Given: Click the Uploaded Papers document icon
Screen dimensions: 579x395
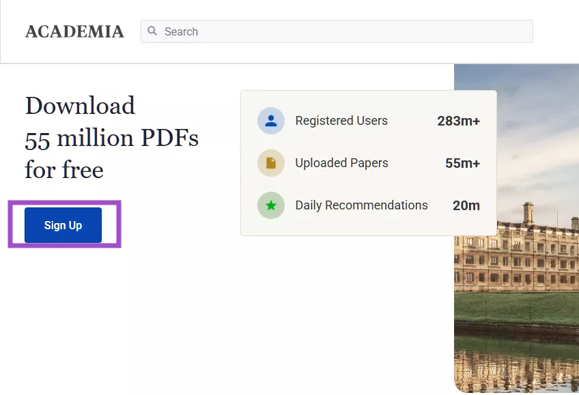Looking at the screenshot, I should click(271, 163).
